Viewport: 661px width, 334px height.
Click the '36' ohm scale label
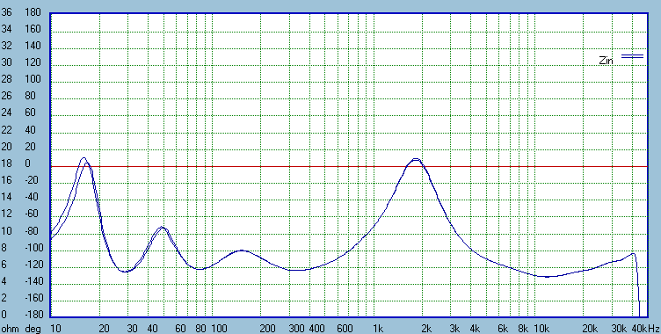click(x=7, y=12)
